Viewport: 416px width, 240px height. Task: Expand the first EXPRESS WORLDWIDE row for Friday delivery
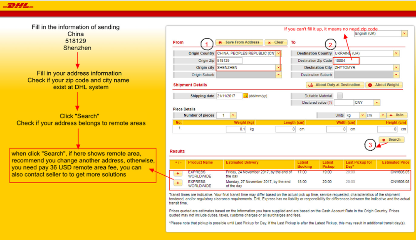tap(178, 174)
